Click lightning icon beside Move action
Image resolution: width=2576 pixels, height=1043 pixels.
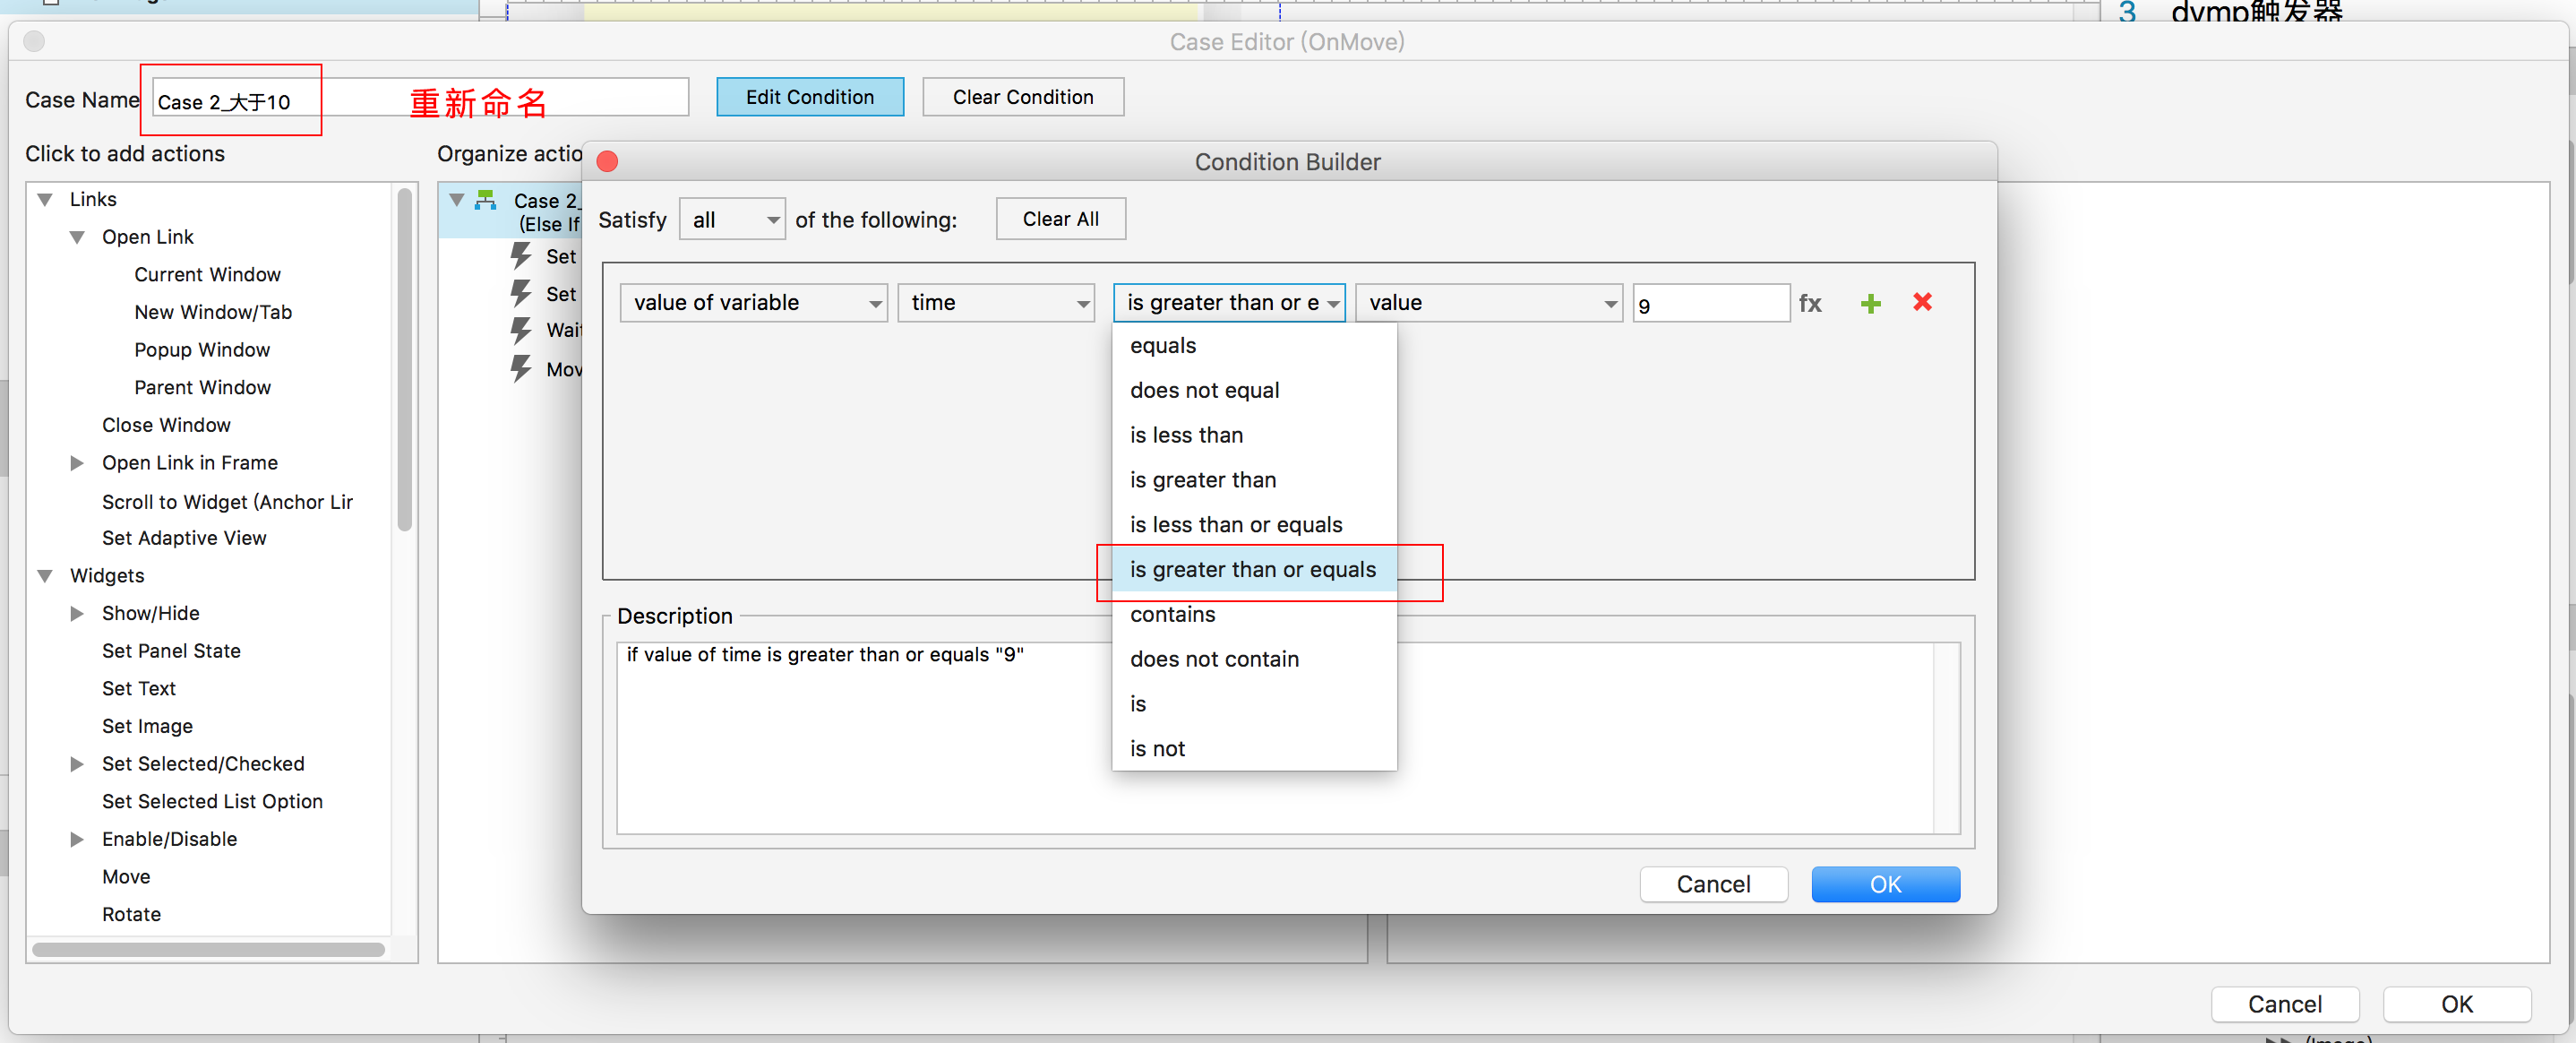pos(521,369)
